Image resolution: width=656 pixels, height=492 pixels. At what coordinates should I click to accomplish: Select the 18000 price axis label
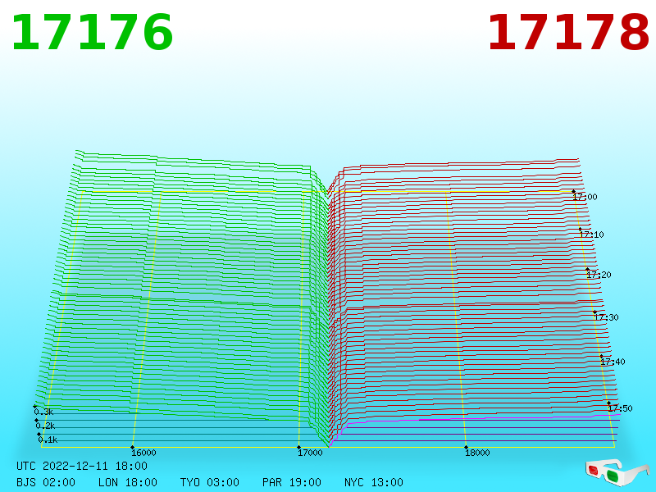(x=477, y=453)
